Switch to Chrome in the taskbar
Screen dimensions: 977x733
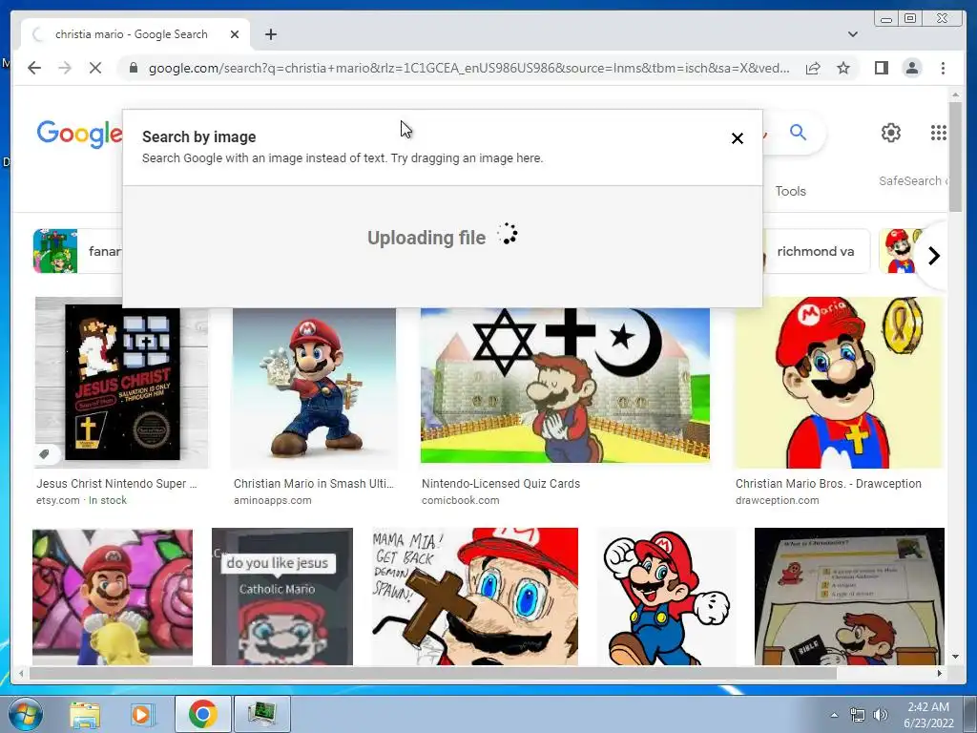pos(202,714)
